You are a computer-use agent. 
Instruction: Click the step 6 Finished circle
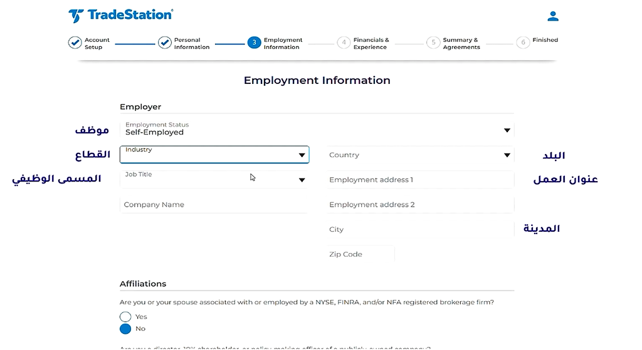click(523, 43)
